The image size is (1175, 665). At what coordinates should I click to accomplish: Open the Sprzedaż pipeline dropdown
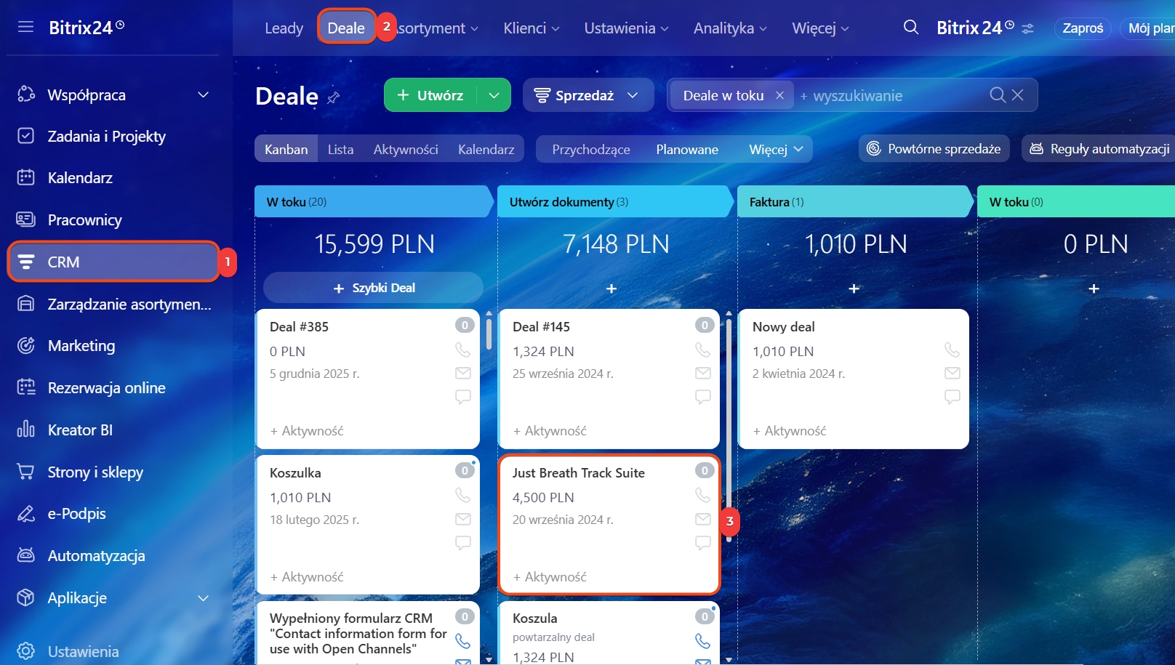tap(588, 95)
